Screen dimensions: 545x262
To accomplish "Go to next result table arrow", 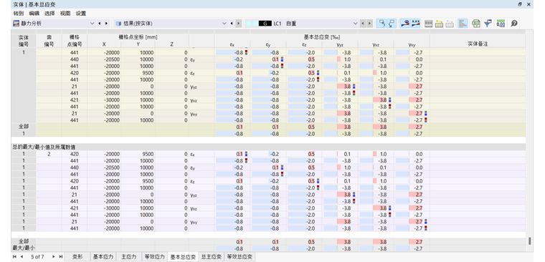I will click(238, 24).
